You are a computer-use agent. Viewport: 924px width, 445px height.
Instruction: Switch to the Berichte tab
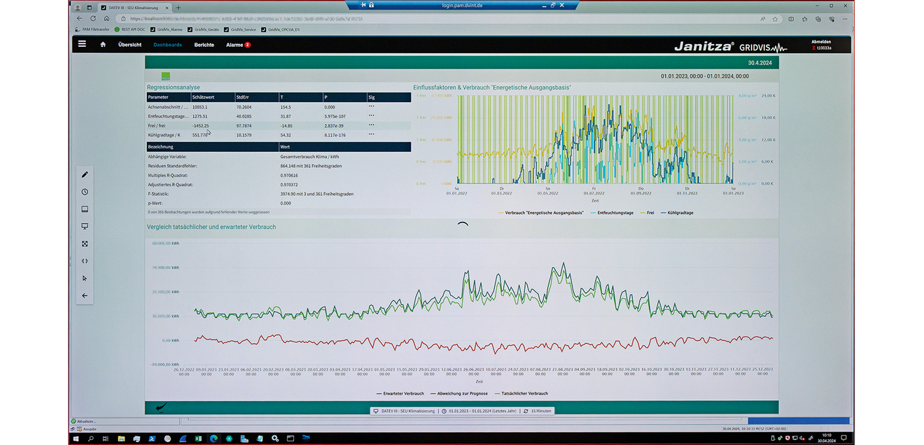204,45
